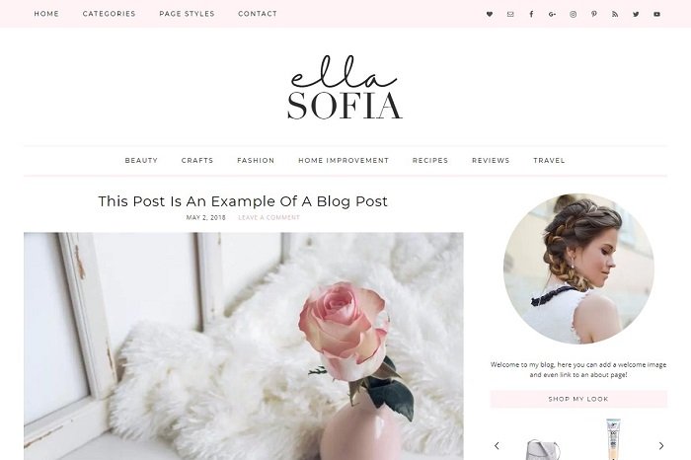Open the email envelope icon link

(x=510, y=14)
